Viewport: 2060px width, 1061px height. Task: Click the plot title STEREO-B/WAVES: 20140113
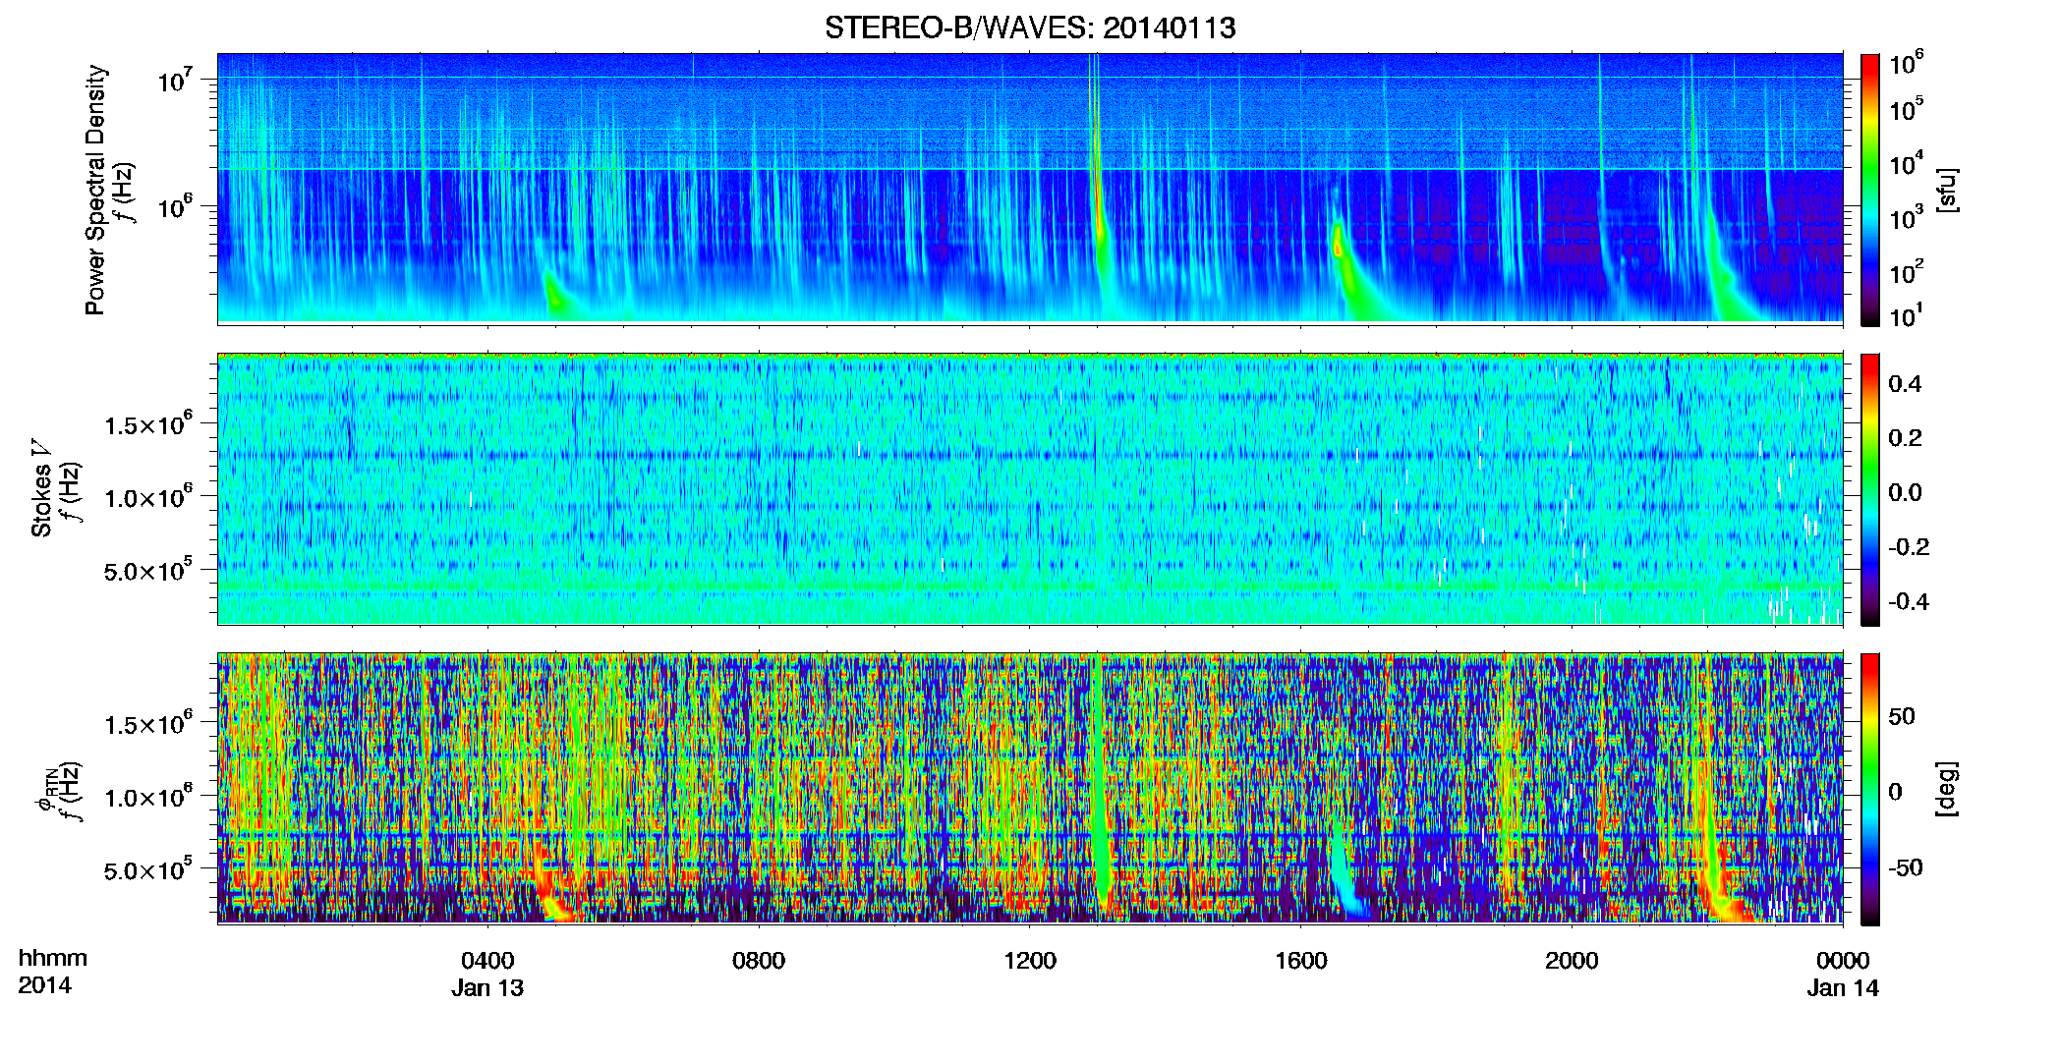pyautogui.click(x=1030, y=28)
